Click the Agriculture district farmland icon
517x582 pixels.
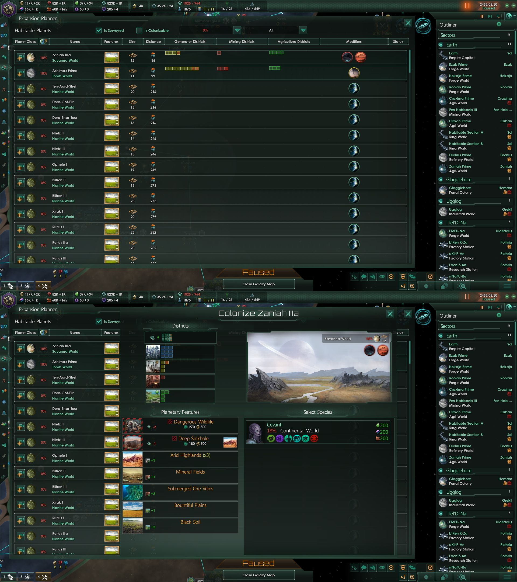coord(152,396)
